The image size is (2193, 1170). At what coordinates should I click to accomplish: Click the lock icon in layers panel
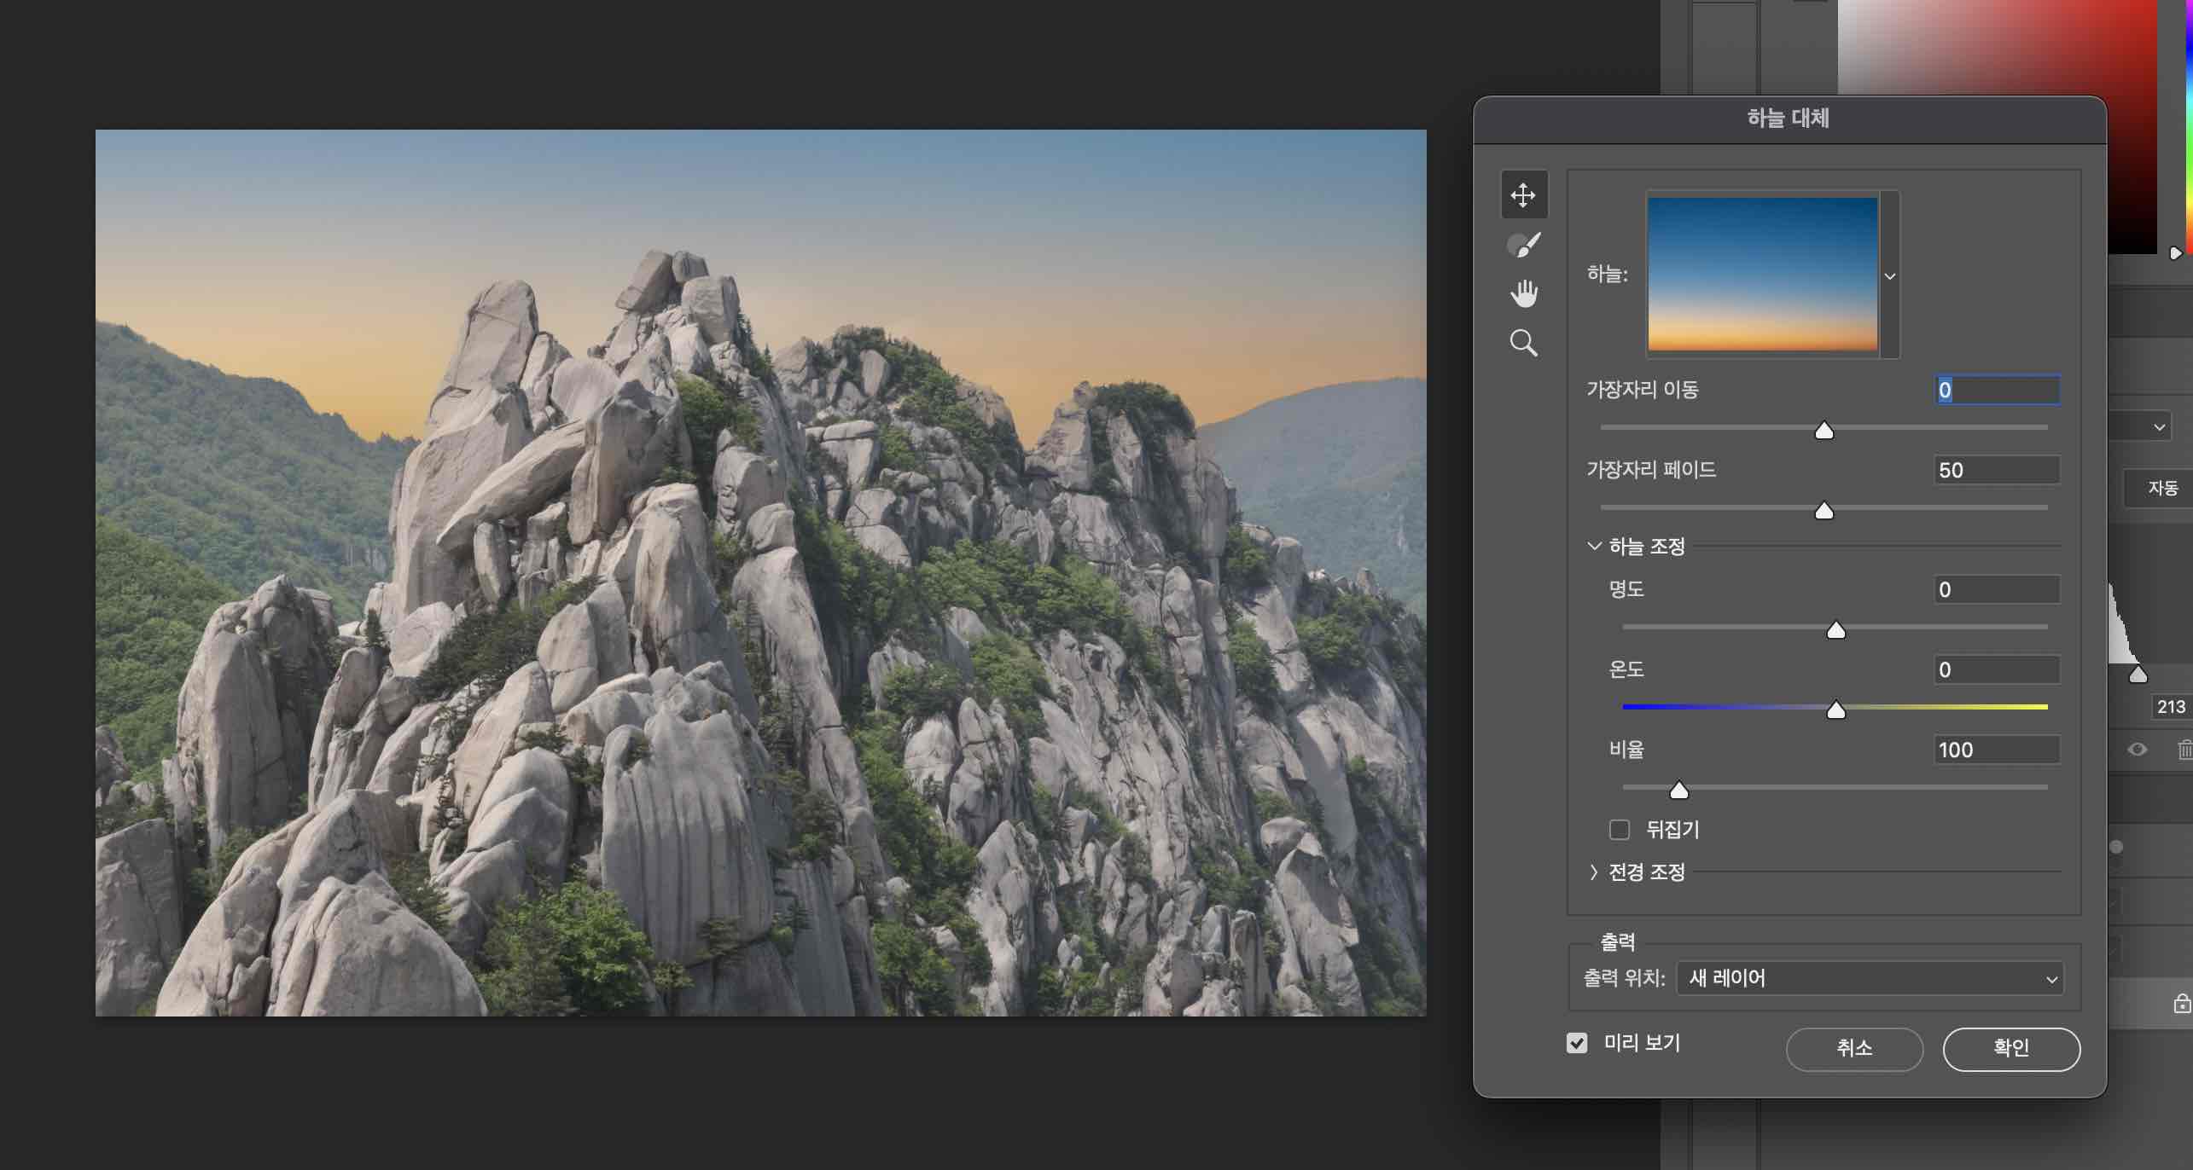tap(2181, 1004)
